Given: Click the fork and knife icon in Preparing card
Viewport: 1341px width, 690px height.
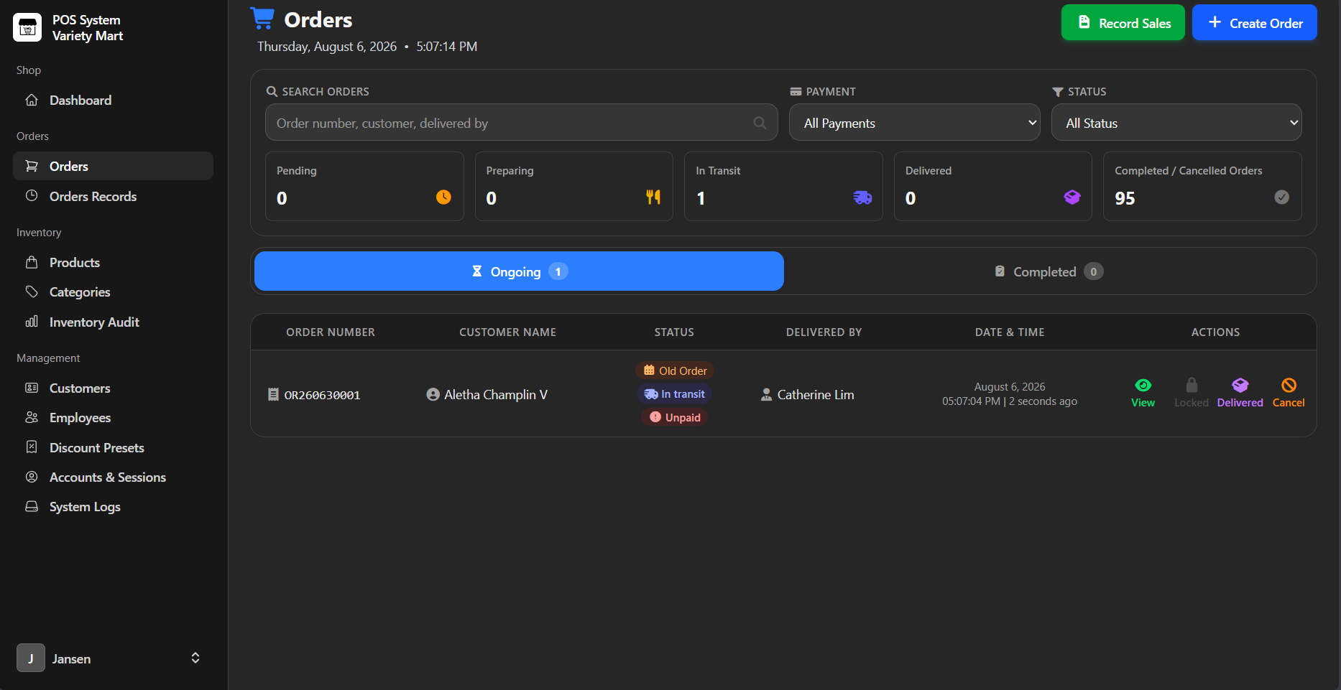Looking at the screenshot, I should (653, 197).
